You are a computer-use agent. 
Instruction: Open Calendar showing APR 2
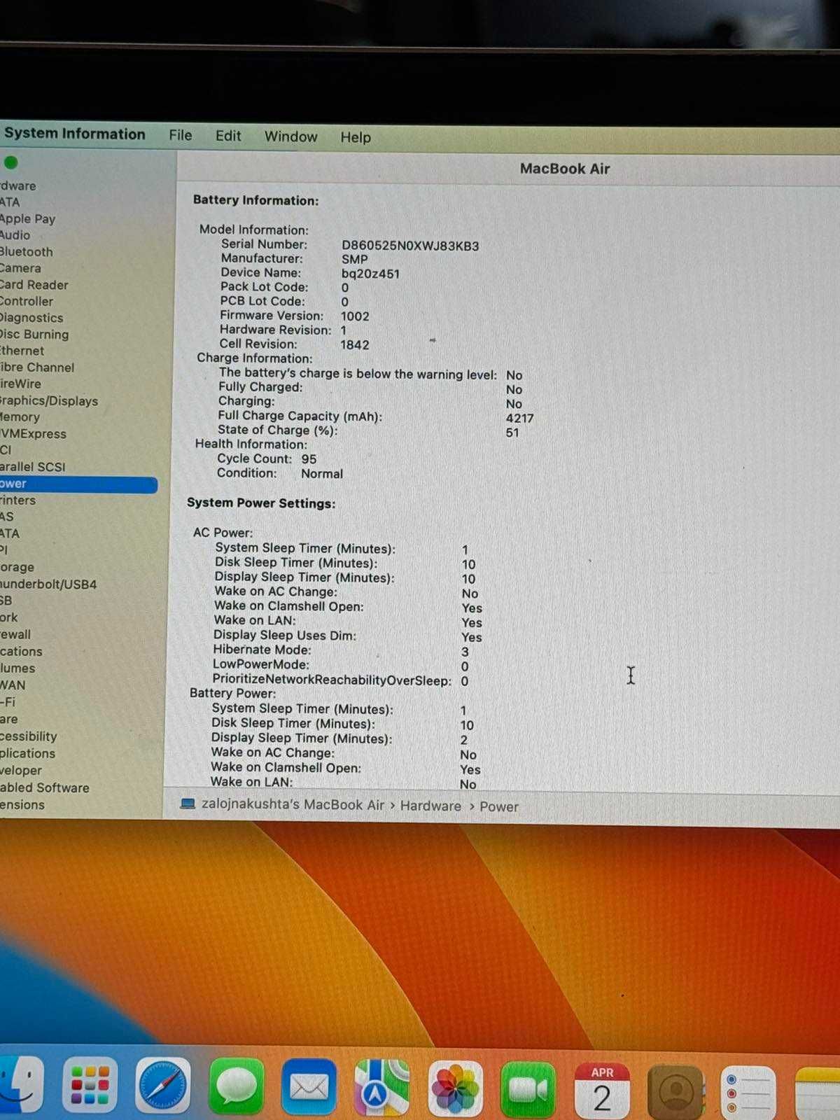click(602, 1090)
